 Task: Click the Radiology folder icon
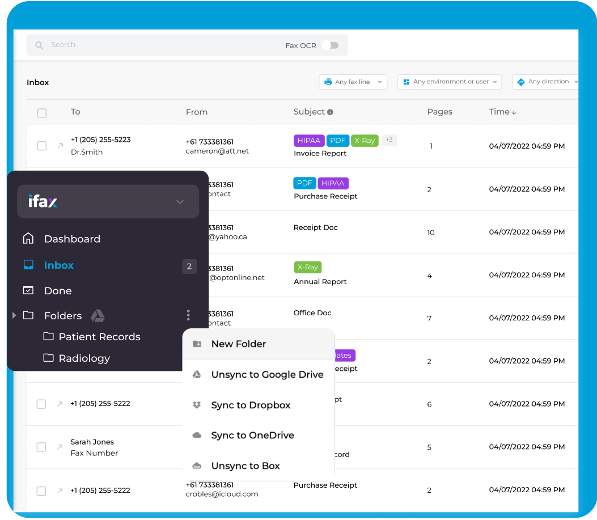pos(49,358)
